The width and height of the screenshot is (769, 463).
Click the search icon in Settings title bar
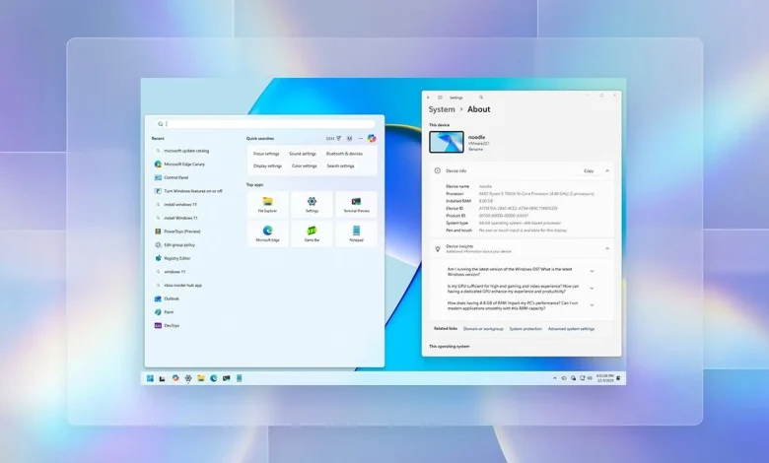pyautogui.click(x=481, y=98)
